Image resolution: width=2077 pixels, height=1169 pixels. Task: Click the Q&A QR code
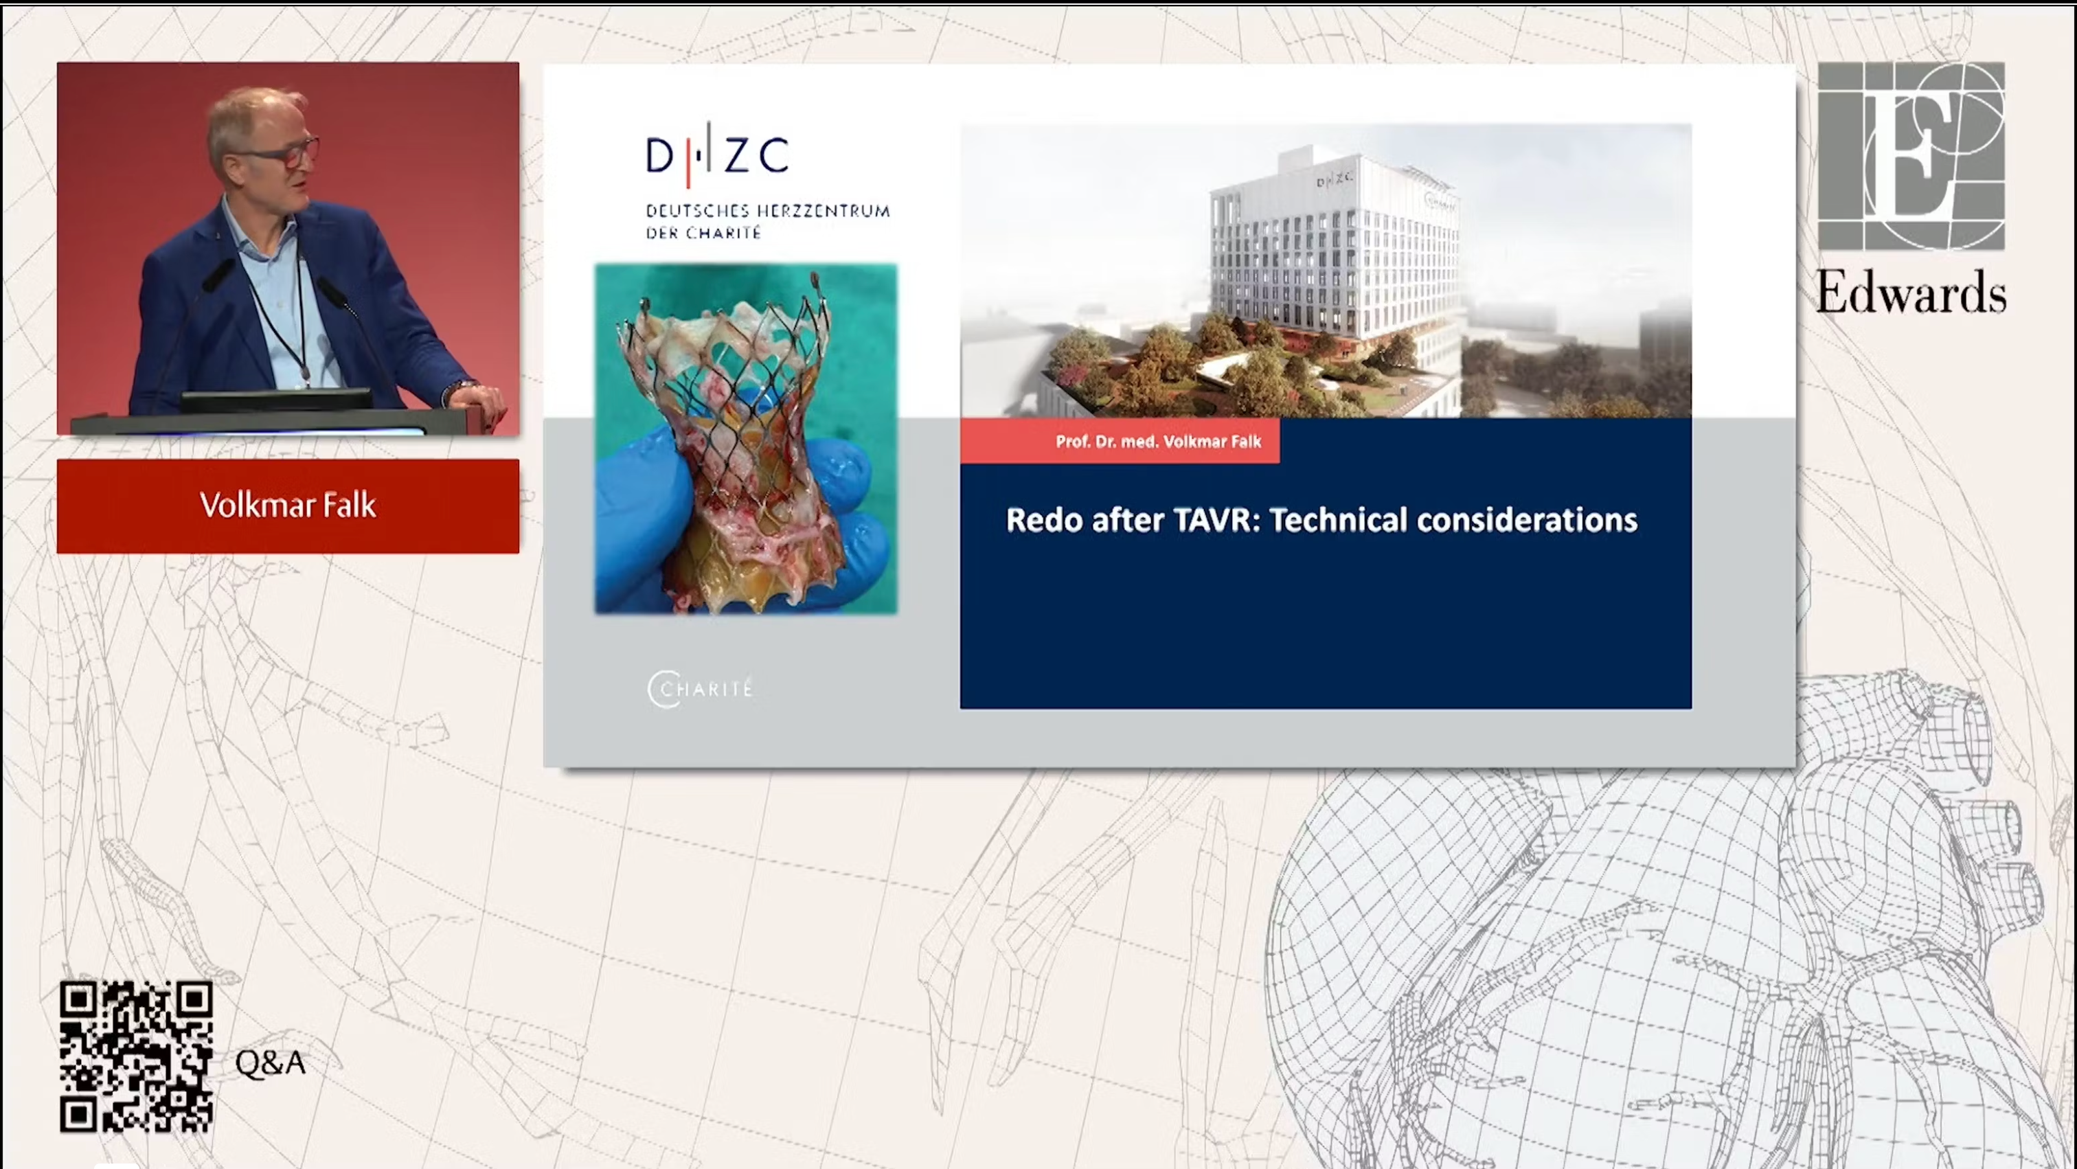[x=136, y=1056]
